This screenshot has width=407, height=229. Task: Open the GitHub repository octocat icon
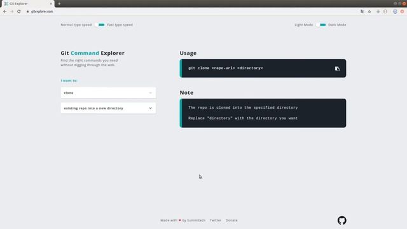342,221
